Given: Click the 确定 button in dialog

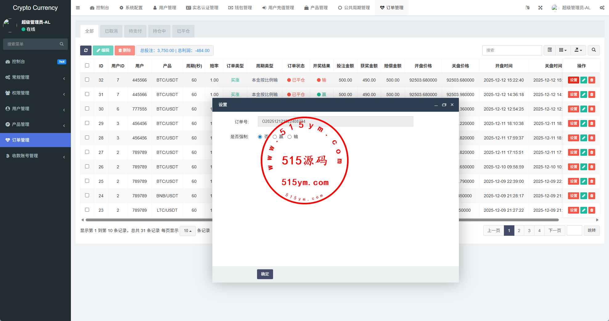Looking at the screenshot, I should (265, 274).
